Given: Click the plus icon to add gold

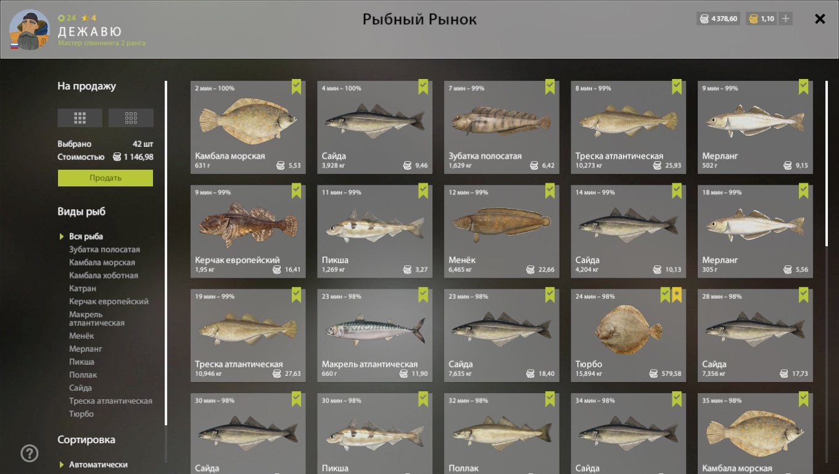Looking at the screenshot, I should point(785,19).
